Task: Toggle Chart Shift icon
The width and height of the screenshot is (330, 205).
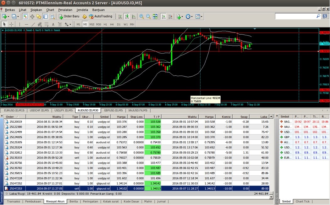Action: click(x=170, y=16)
